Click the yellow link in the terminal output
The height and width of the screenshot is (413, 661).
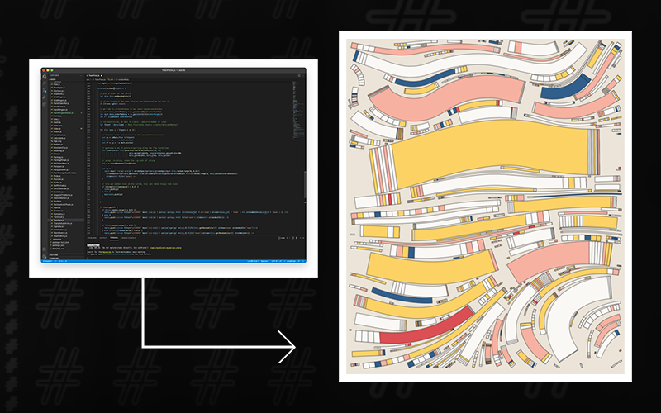click(x=166, y=247)
